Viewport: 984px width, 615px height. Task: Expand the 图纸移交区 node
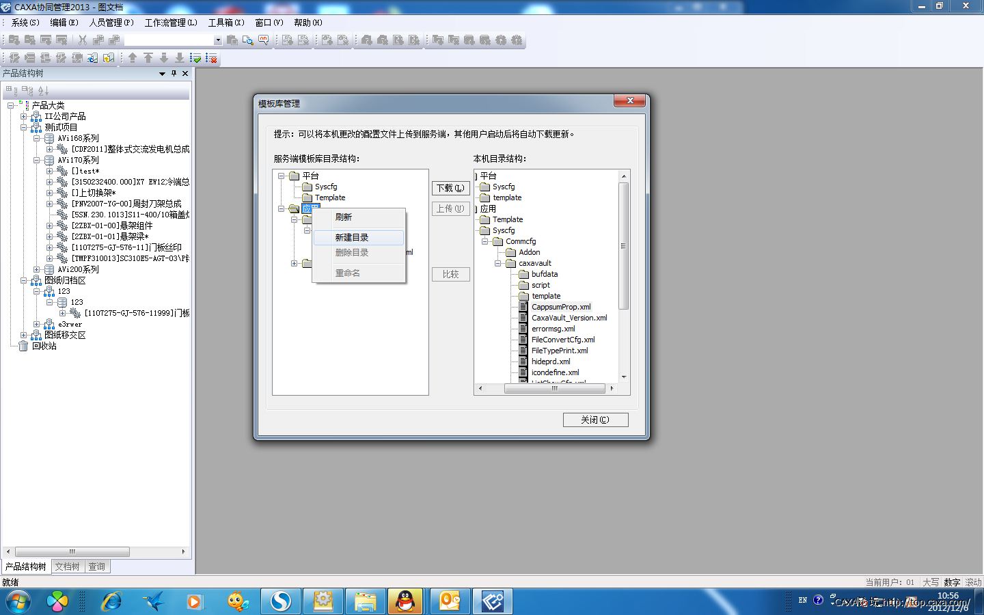(24, 335)
